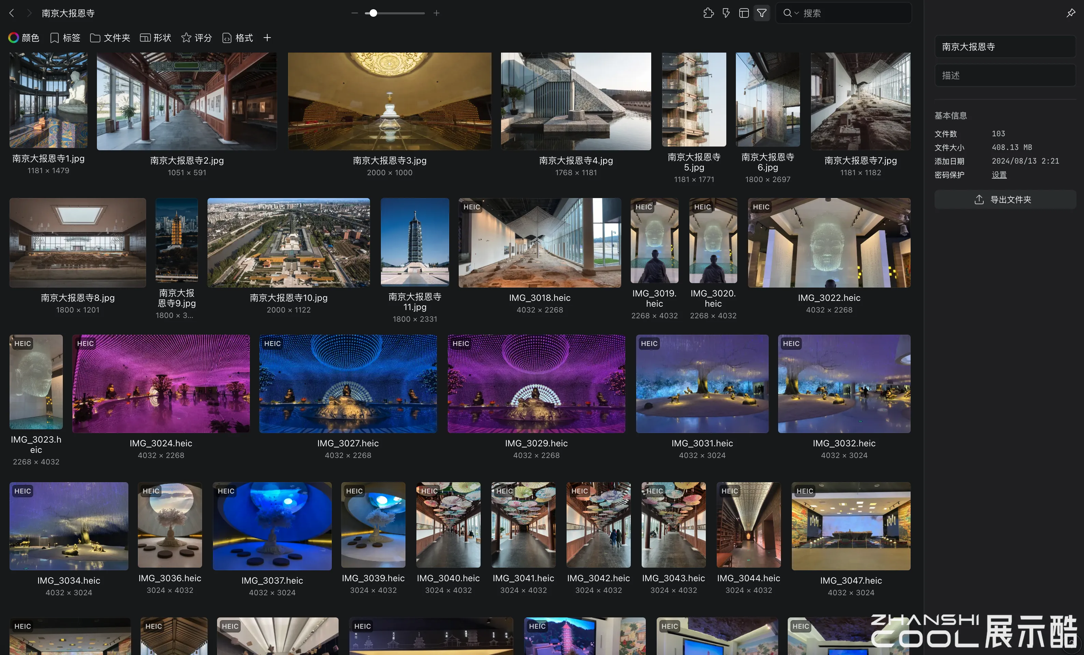This screenshot has width=1084, height=655.
Task: Filter by 形状 shape
Action: [x=155, y=38]
